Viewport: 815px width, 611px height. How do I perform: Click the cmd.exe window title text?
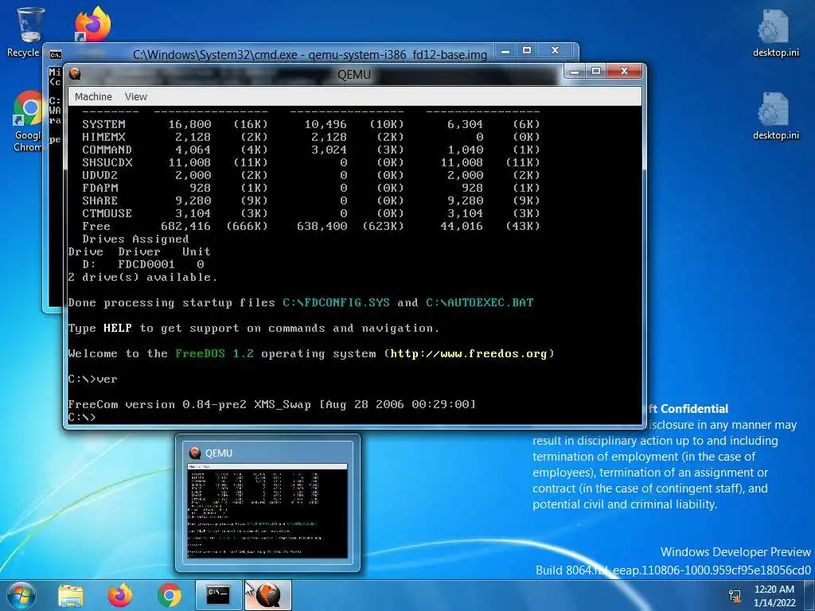click(310, 55)
